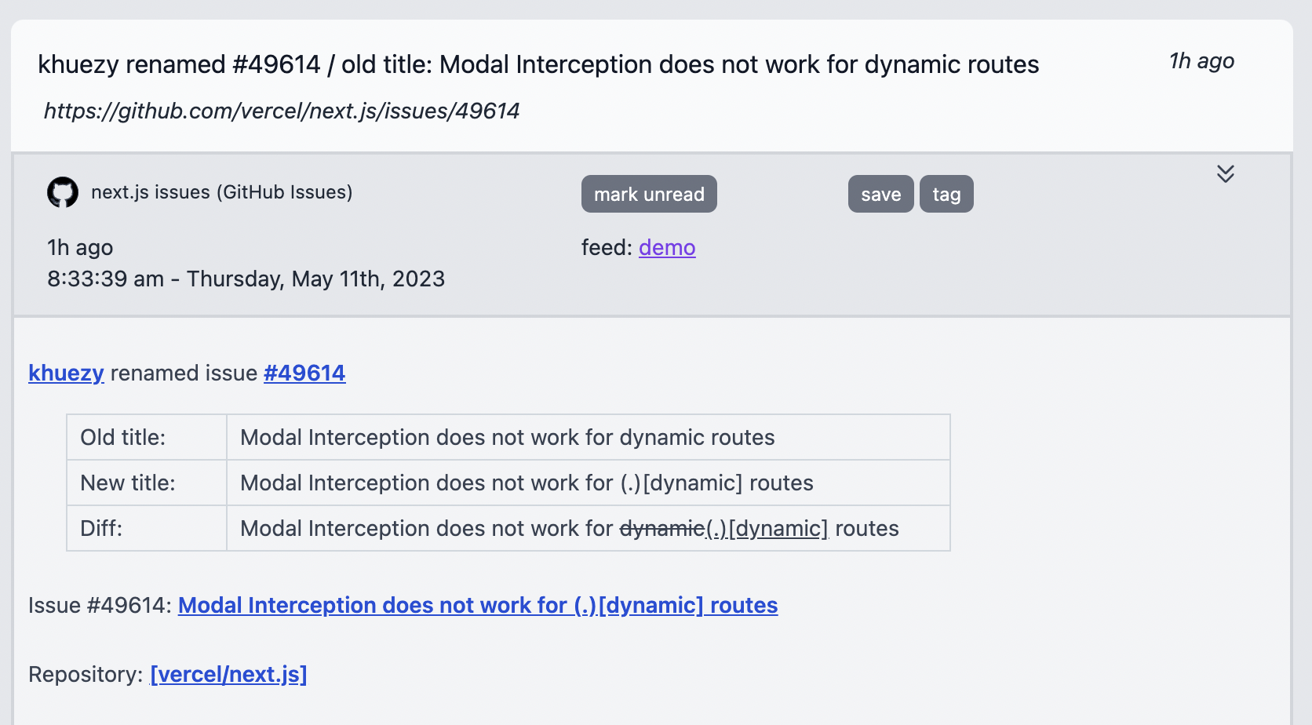Tag this feed entry
This screenshot has height=725, width=1312.
(946, 194)
